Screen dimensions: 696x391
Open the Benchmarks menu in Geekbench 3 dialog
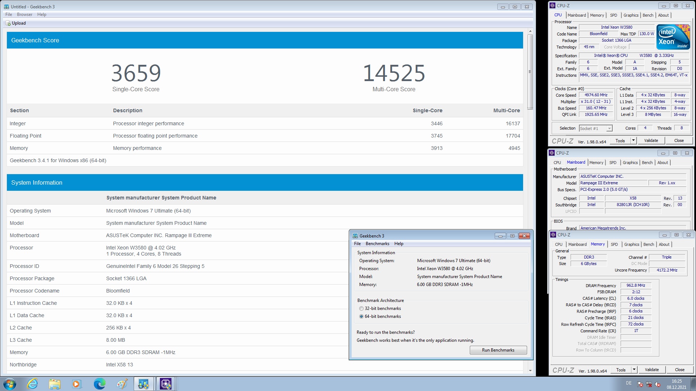click(377, 244)
